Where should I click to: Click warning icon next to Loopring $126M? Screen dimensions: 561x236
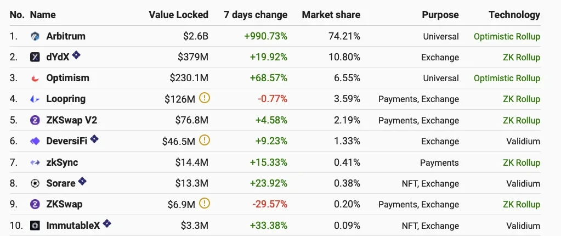point(205,98)
